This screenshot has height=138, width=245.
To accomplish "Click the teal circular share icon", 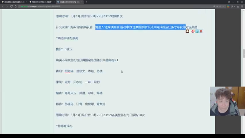I will (x=197, y=31).
